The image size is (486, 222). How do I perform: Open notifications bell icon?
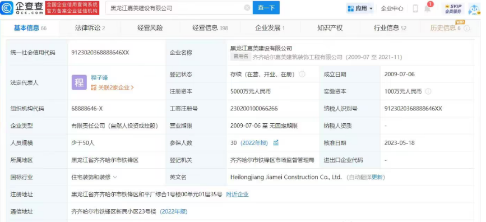coord(427,8)
